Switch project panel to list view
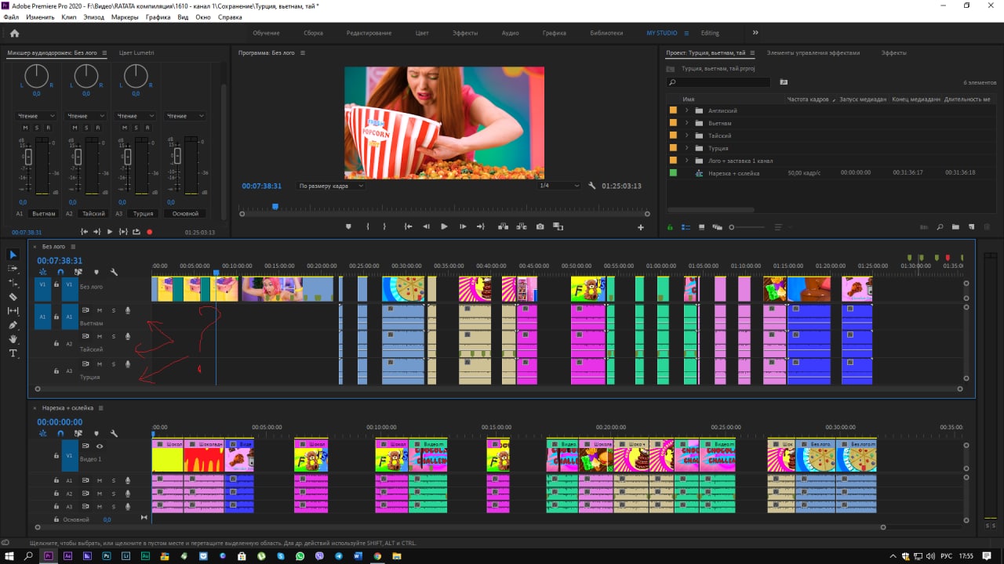Screen dimensions: 1004x564 point(686,227)
